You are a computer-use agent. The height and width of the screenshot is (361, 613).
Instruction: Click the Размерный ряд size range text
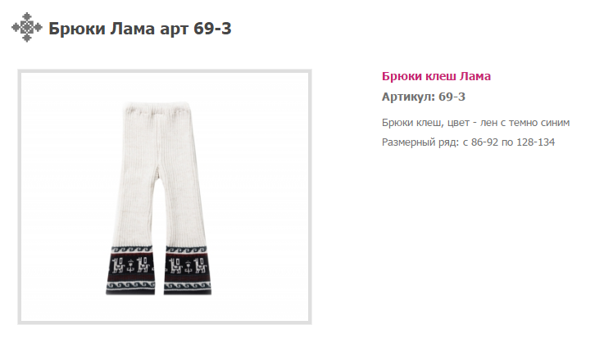click(468, 142)
